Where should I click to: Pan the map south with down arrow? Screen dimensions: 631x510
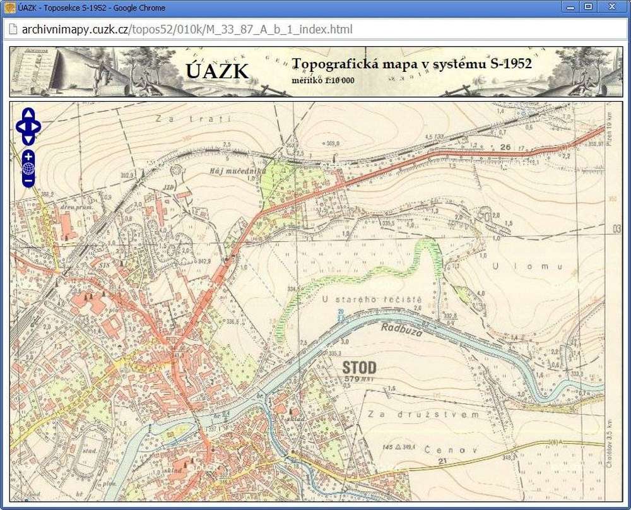[28, 138]
